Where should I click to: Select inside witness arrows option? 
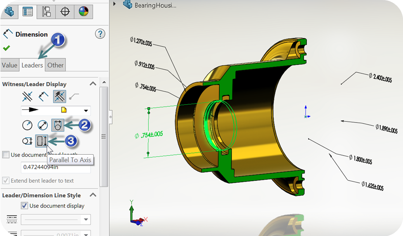point(43,97)
